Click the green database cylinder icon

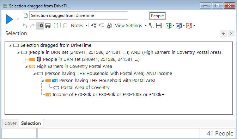click(56, 26)
